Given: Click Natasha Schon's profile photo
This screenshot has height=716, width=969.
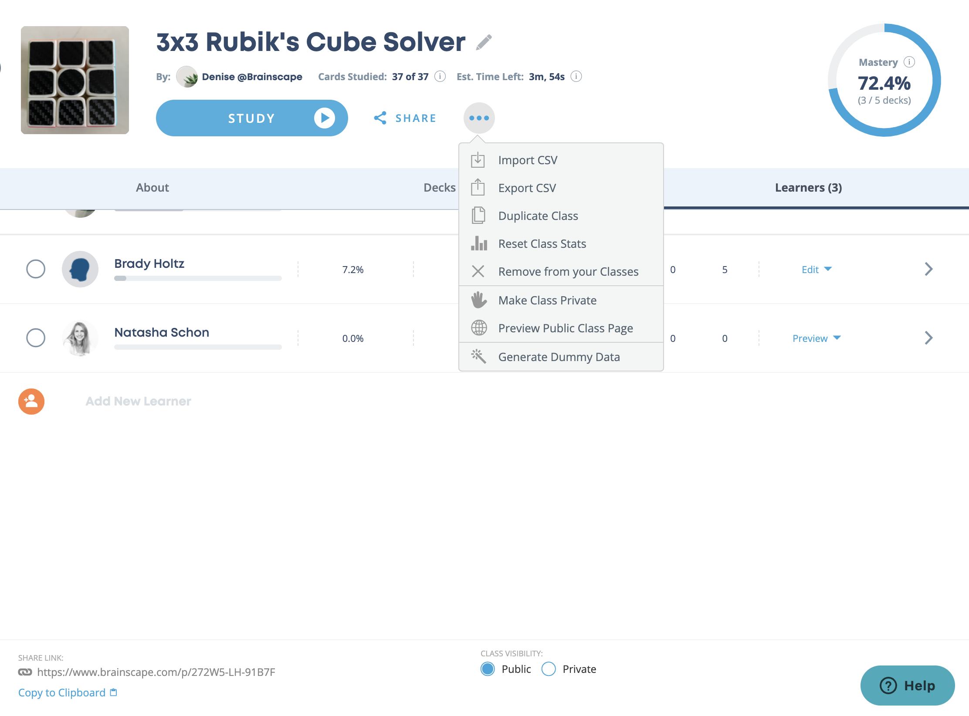Looking at the screenshot, I should point(80,338).
